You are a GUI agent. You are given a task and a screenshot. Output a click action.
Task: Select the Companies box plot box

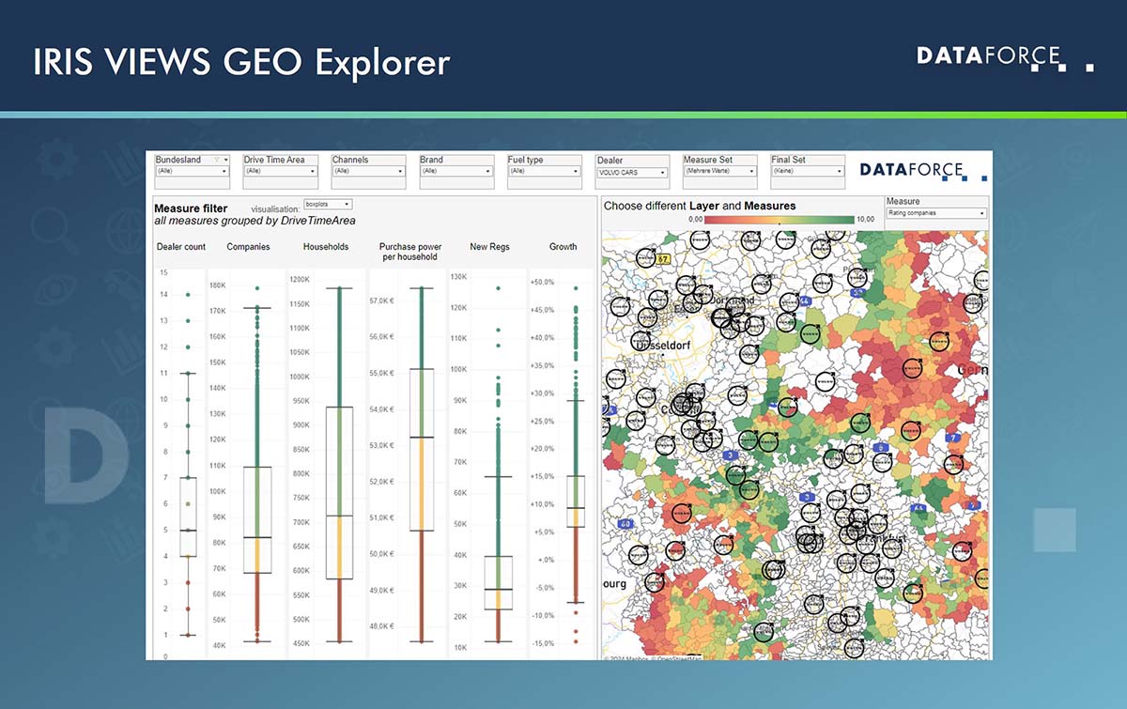coord(257,519)
